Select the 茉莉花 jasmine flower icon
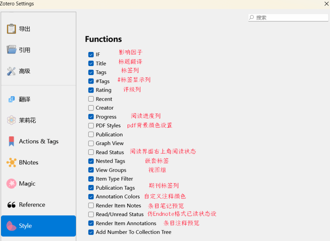The height and width of the screenshot is (241, 330). 11,120
